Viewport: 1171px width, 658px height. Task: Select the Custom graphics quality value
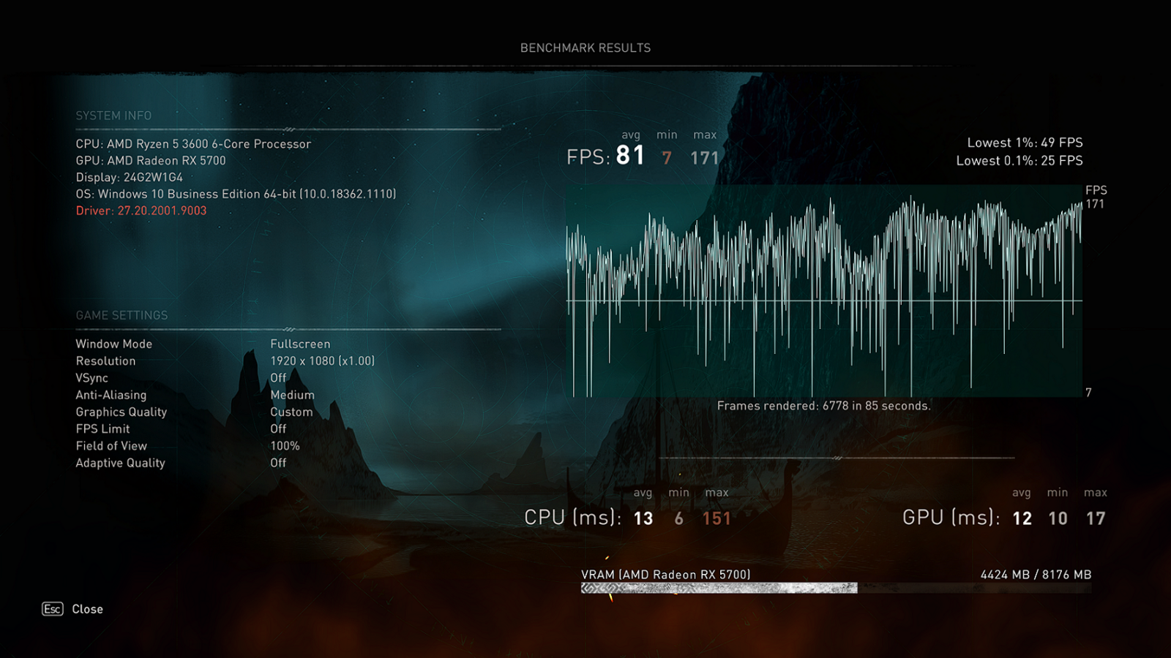[291, 412]
